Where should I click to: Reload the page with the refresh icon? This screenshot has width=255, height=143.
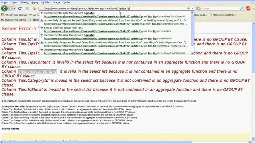(x=20, y=8)
